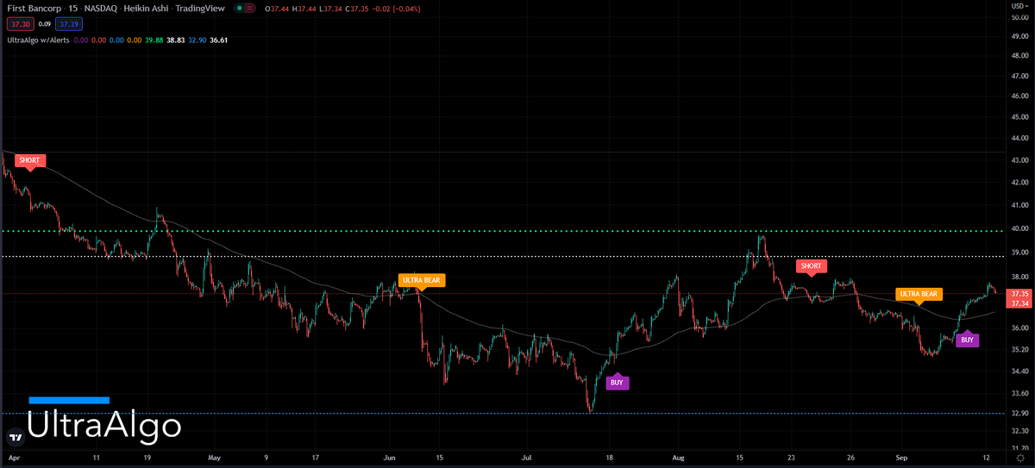Click the Aug label on time axis
1035x468 pixels.
[678, 459]
